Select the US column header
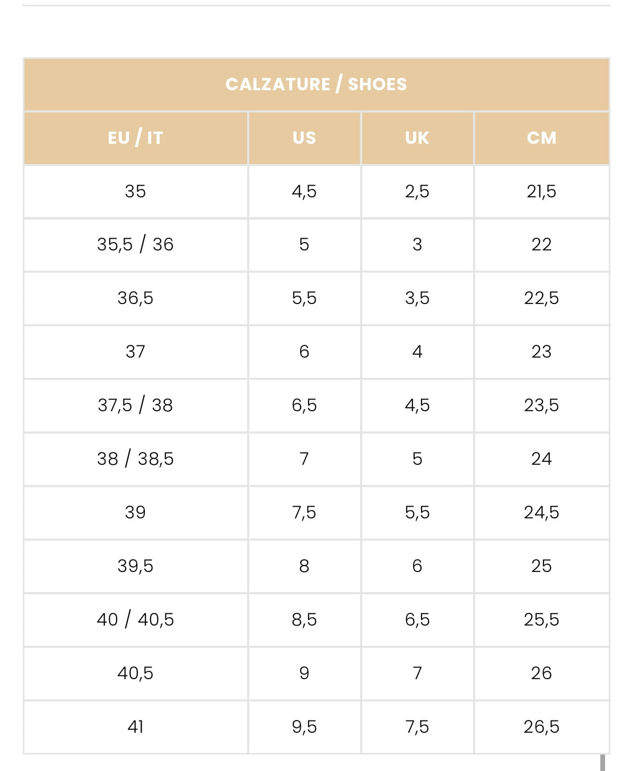 [x=304, y=138]
